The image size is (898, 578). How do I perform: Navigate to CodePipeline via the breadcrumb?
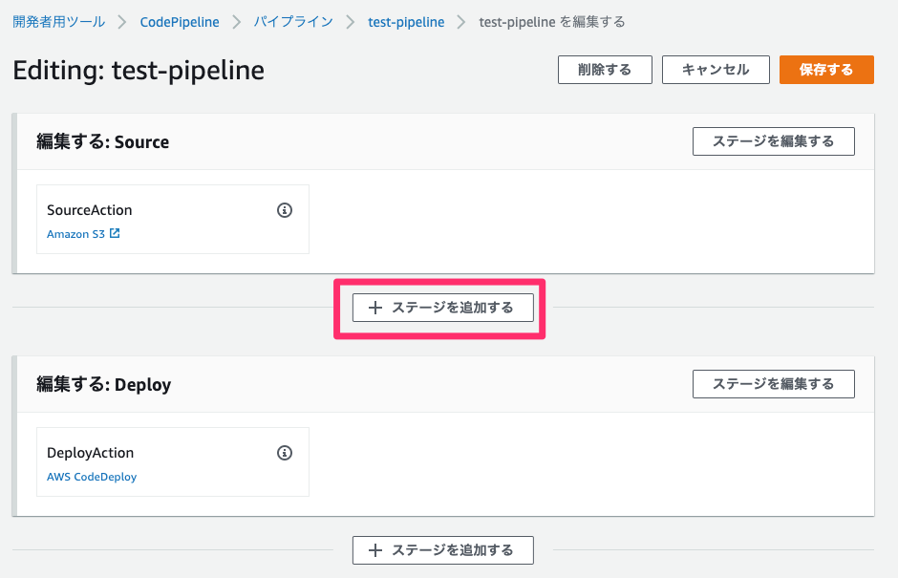click(180, 21)
